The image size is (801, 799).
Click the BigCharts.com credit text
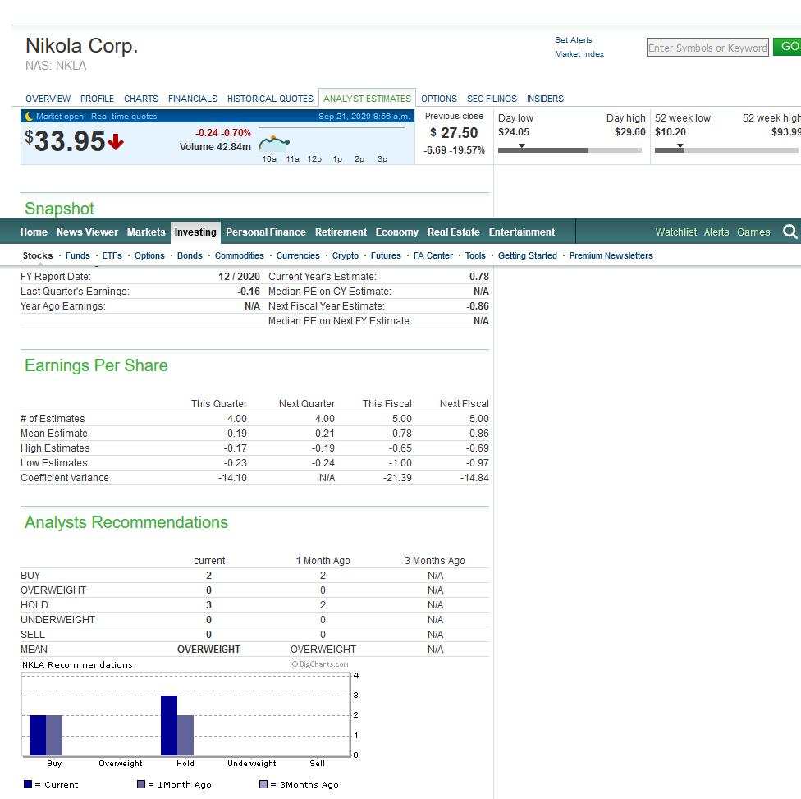point(320,664)
